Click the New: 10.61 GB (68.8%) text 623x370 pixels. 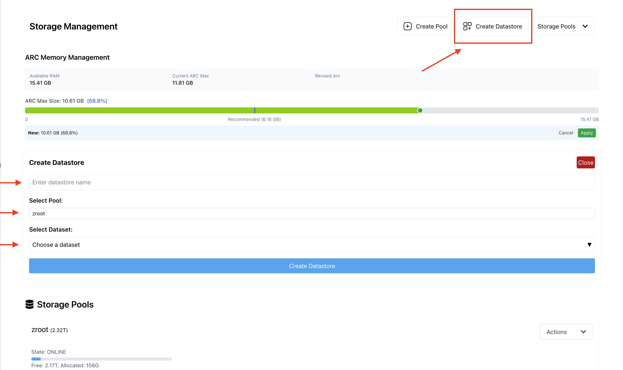click(x=53, y=133)
